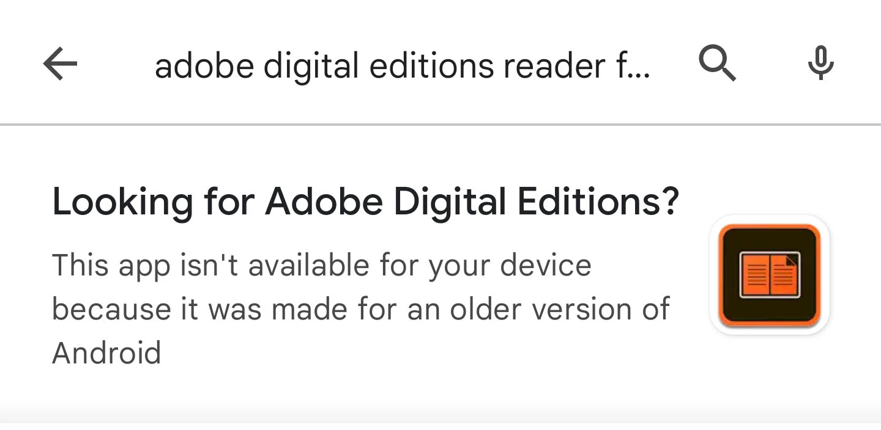This screenshot has height=430, width=881.
Task: Tap 'Adobe Digital Editions?' in the heading
Action: (472, 202)
